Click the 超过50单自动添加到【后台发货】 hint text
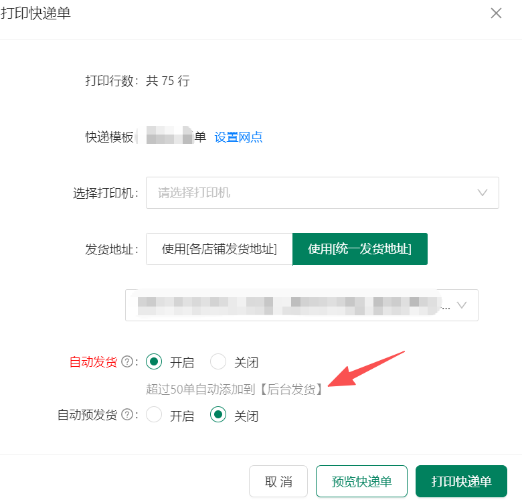 (234, 389)
